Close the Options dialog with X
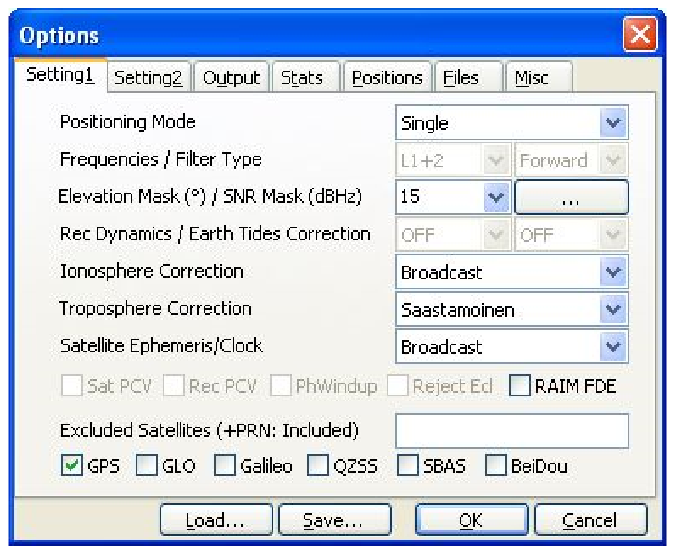Viewport: 674px width, 554px height. click(640, 35)
